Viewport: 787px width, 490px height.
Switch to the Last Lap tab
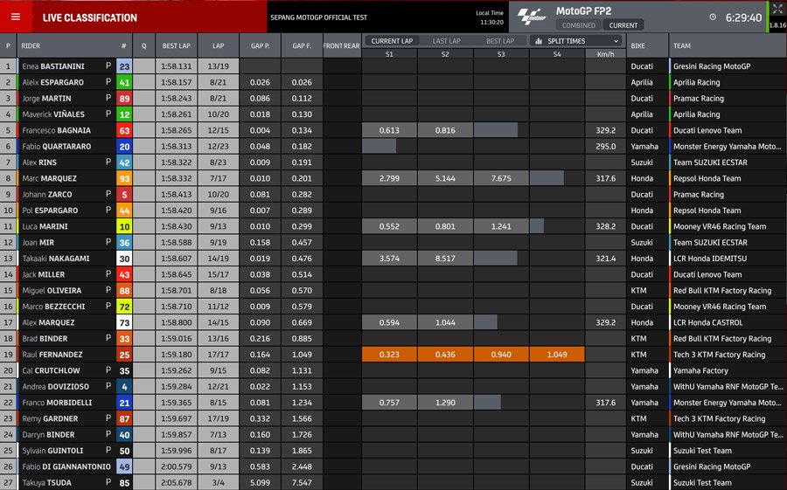click(447, 41)
